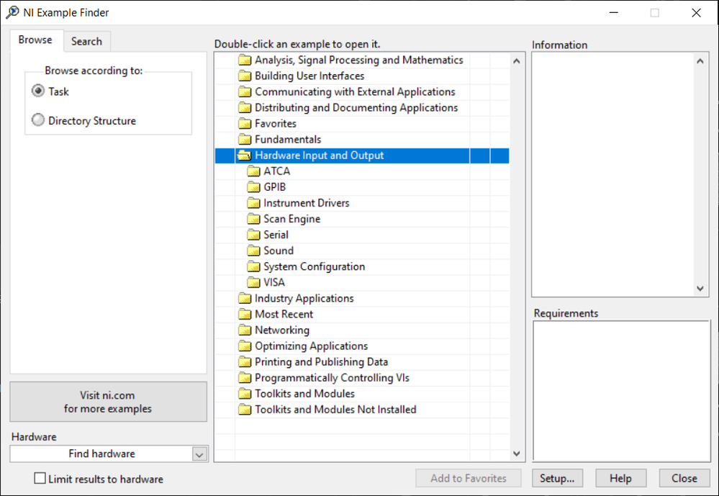
Task: Select the Hardware Input and Output row
Action: [x=362, y=155]
